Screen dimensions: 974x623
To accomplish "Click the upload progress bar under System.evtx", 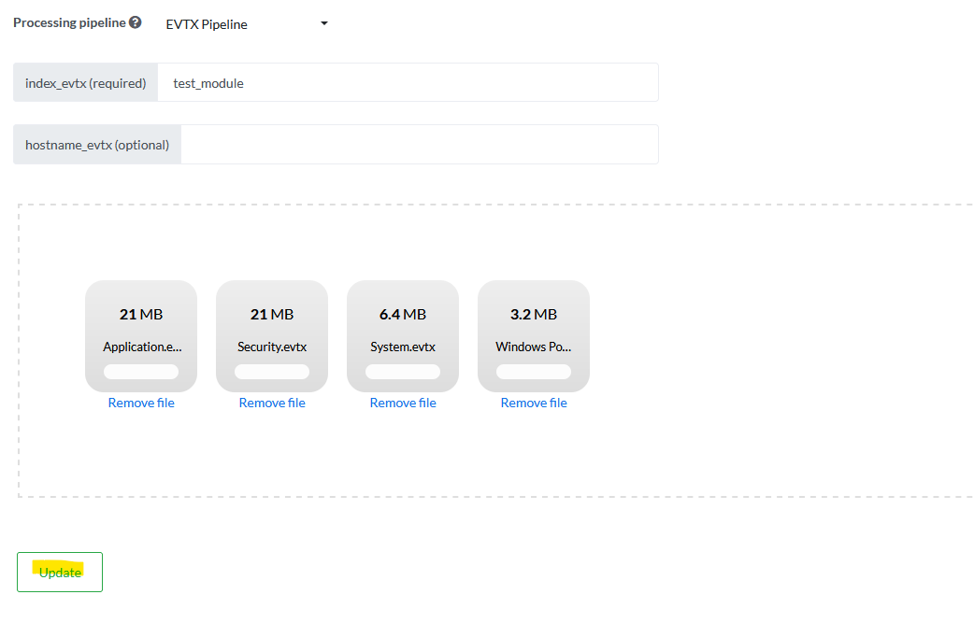I will coord(403,372).
